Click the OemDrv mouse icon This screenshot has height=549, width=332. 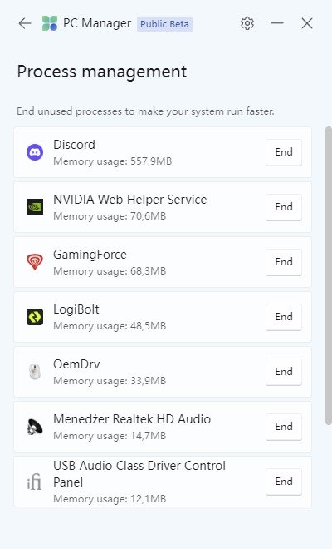(35, 372)
